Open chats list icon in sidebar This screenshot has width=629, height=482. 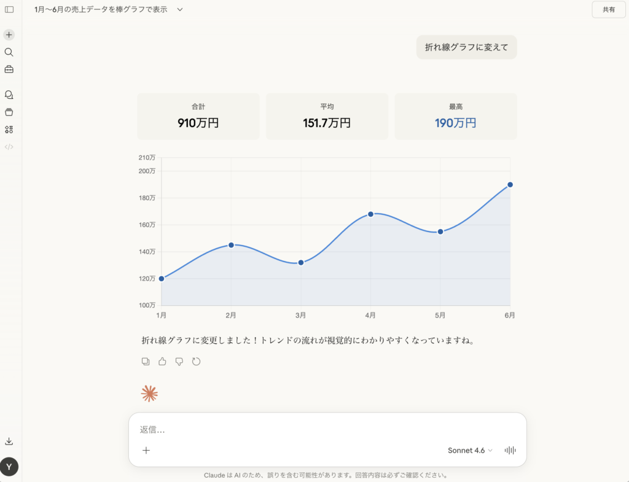coord(9,95)
